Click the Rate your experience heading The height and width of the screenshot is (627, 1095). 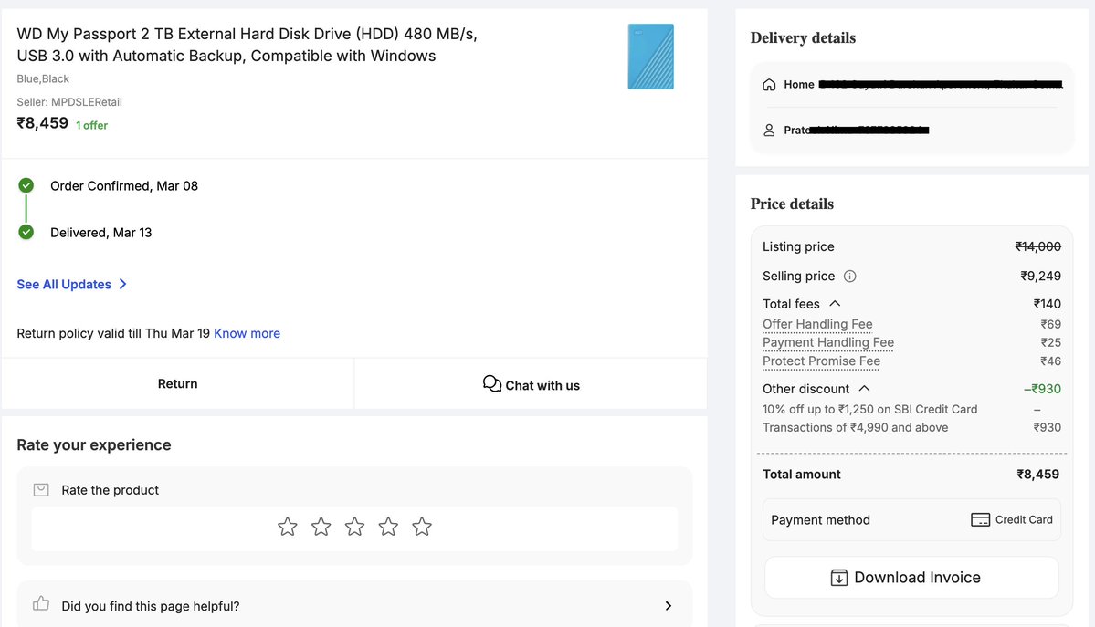93,444
